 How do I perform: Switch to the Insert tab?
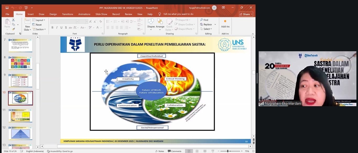pos(31,14)
